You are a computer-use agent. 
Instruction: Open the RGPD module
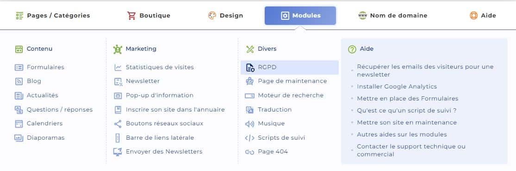(x=290, y=67)
